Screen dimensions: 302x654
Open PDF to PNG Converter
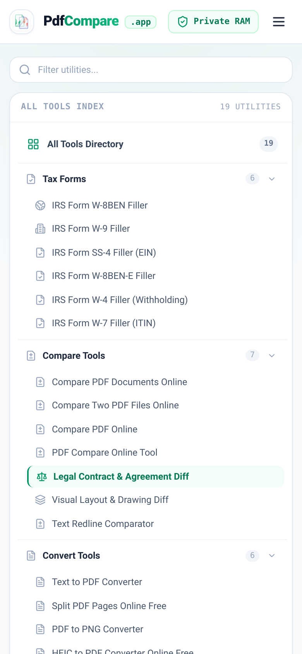pyautogui.click(x=156, y=629)
